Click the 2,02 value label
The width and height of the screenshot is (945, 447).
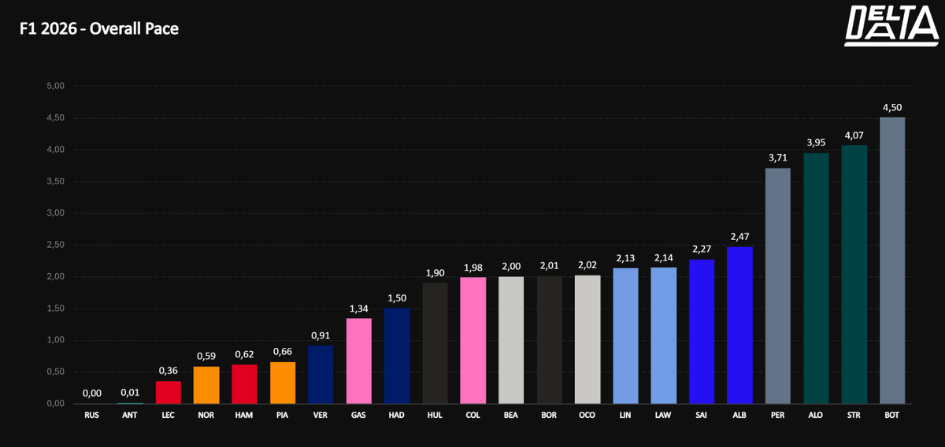pos(587,265)
